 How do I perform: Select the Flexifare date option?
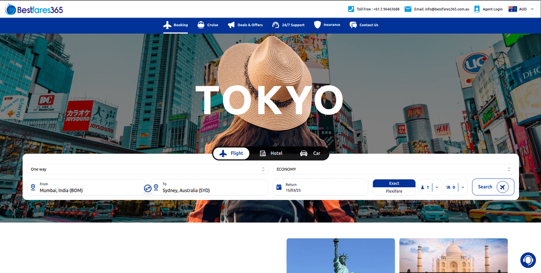pos(394,191)
